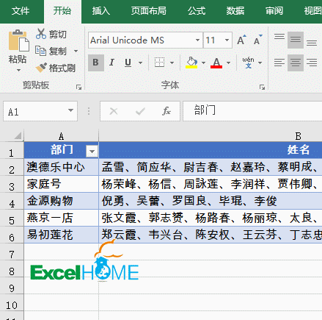Viewport: 322px width, 320px height.
Task: Click the Paste clipboard icon
Action: [19, 40]
